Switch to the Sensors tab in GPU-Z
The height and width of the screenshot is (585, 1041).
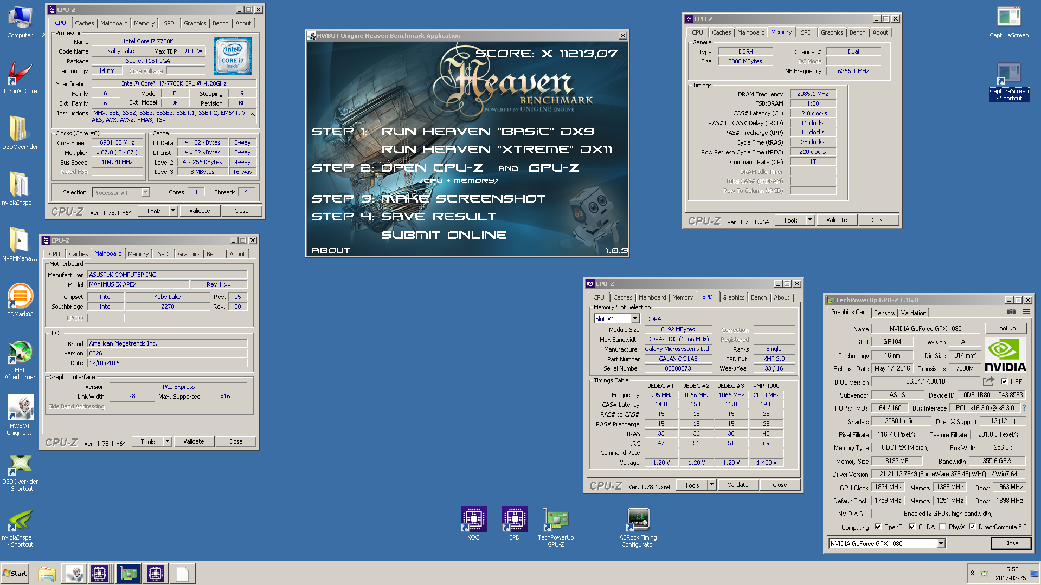coord(884,313)
